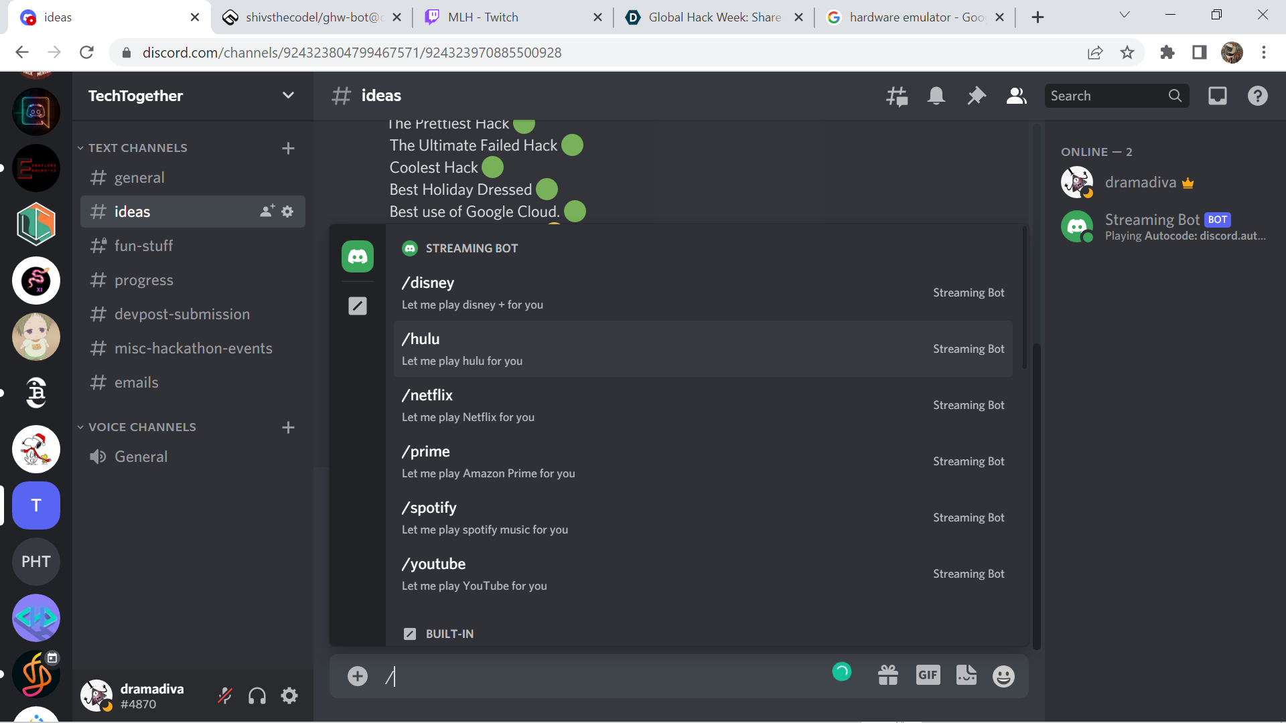Viewport: 1286px width, 723px height.
Task: Toggle headphones deafen
Action: tap(257, 696)
